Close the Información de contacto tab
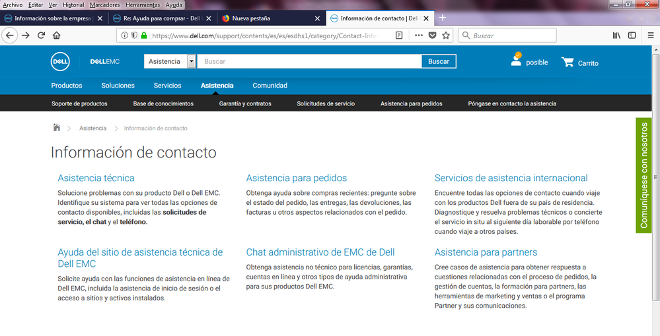 [426, 18]
